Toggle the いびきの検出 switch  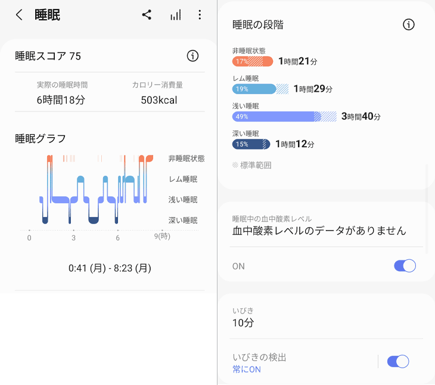(398, 361)
